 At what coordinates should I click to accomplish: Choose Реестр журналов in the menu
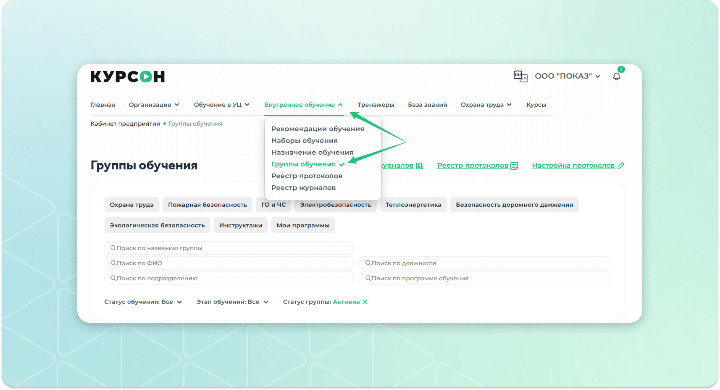(303, 187)
